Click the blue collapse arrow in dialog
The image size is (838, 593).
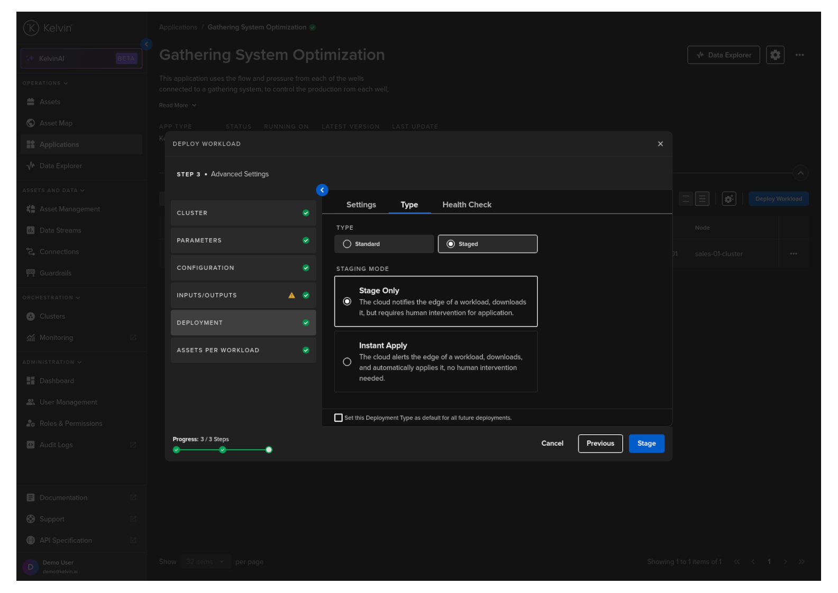click(322, 190)
